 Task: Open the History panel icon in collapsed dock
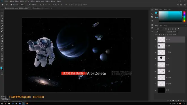point(152,10)
